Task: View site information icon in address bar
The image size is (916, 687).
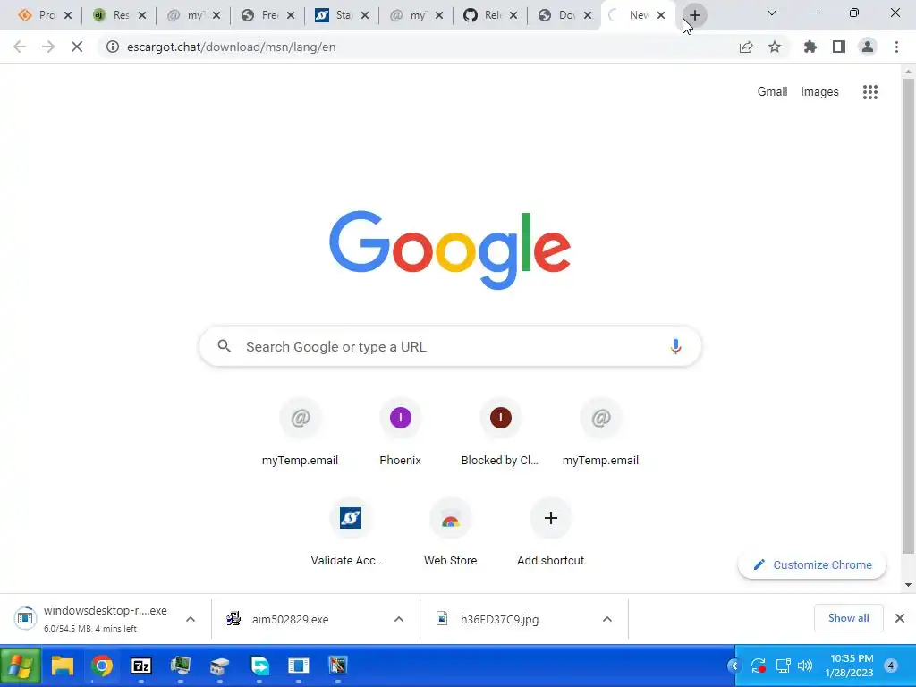Action: [x=112, y=47]
